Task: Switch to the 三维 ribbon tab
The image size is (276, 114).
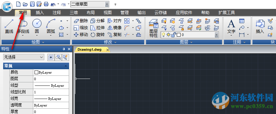Action: pyautogui.click(x=74, y=13)
